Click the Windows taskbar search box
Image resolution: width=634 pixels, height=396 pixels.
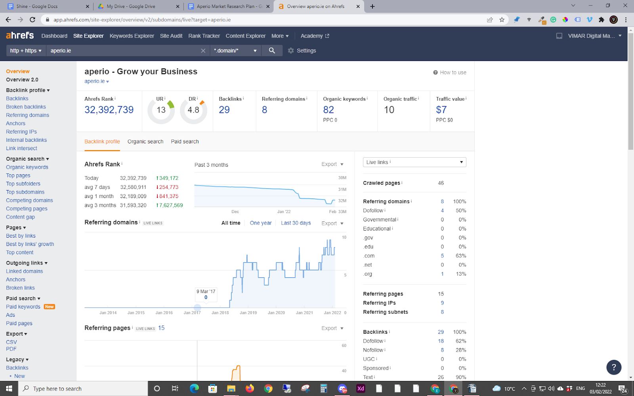[x=83, y=388]
